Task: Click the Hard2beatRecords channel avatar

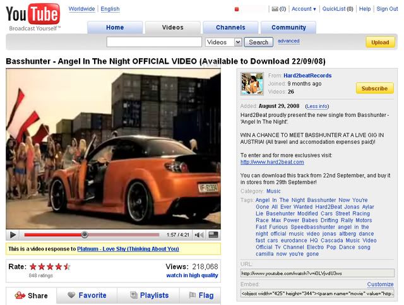Action: (x=252, y=83)
